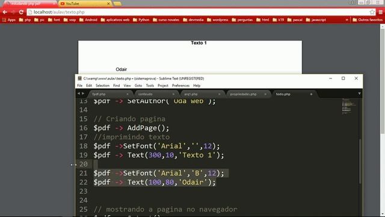Click 'Texto 1' heading in PDF page
The width and height of the screenshot is (385, 217).
click(x=199, y=43)
